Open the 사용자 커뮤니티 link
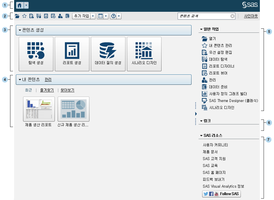 click(215, 145)
